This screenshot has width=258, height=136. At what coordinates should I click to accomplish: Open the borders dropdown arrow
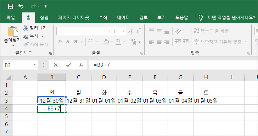(x=97, y=42)
